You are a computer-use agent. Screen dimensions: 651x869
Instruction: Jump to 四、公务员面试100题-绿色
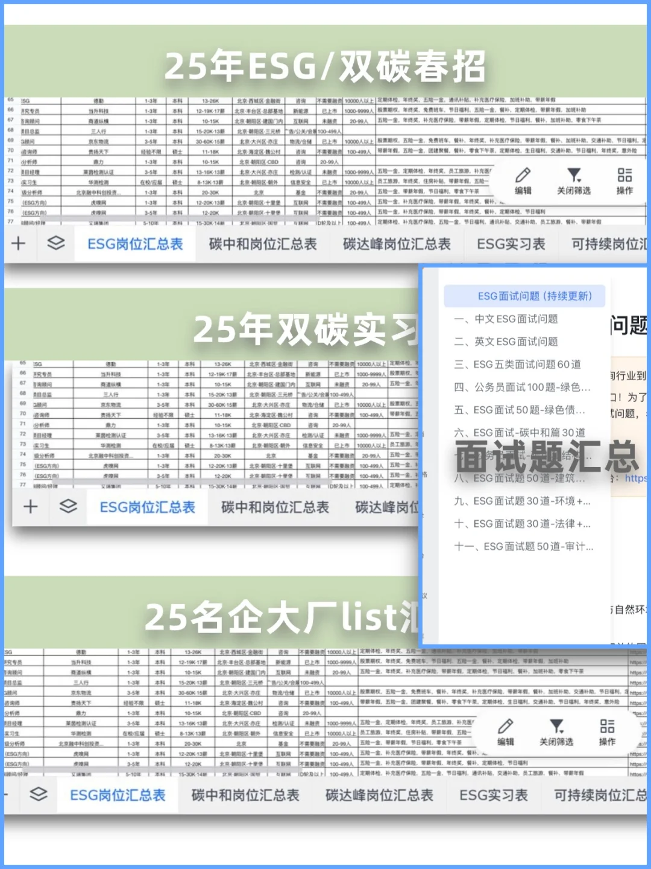click(x=522, y=387)
